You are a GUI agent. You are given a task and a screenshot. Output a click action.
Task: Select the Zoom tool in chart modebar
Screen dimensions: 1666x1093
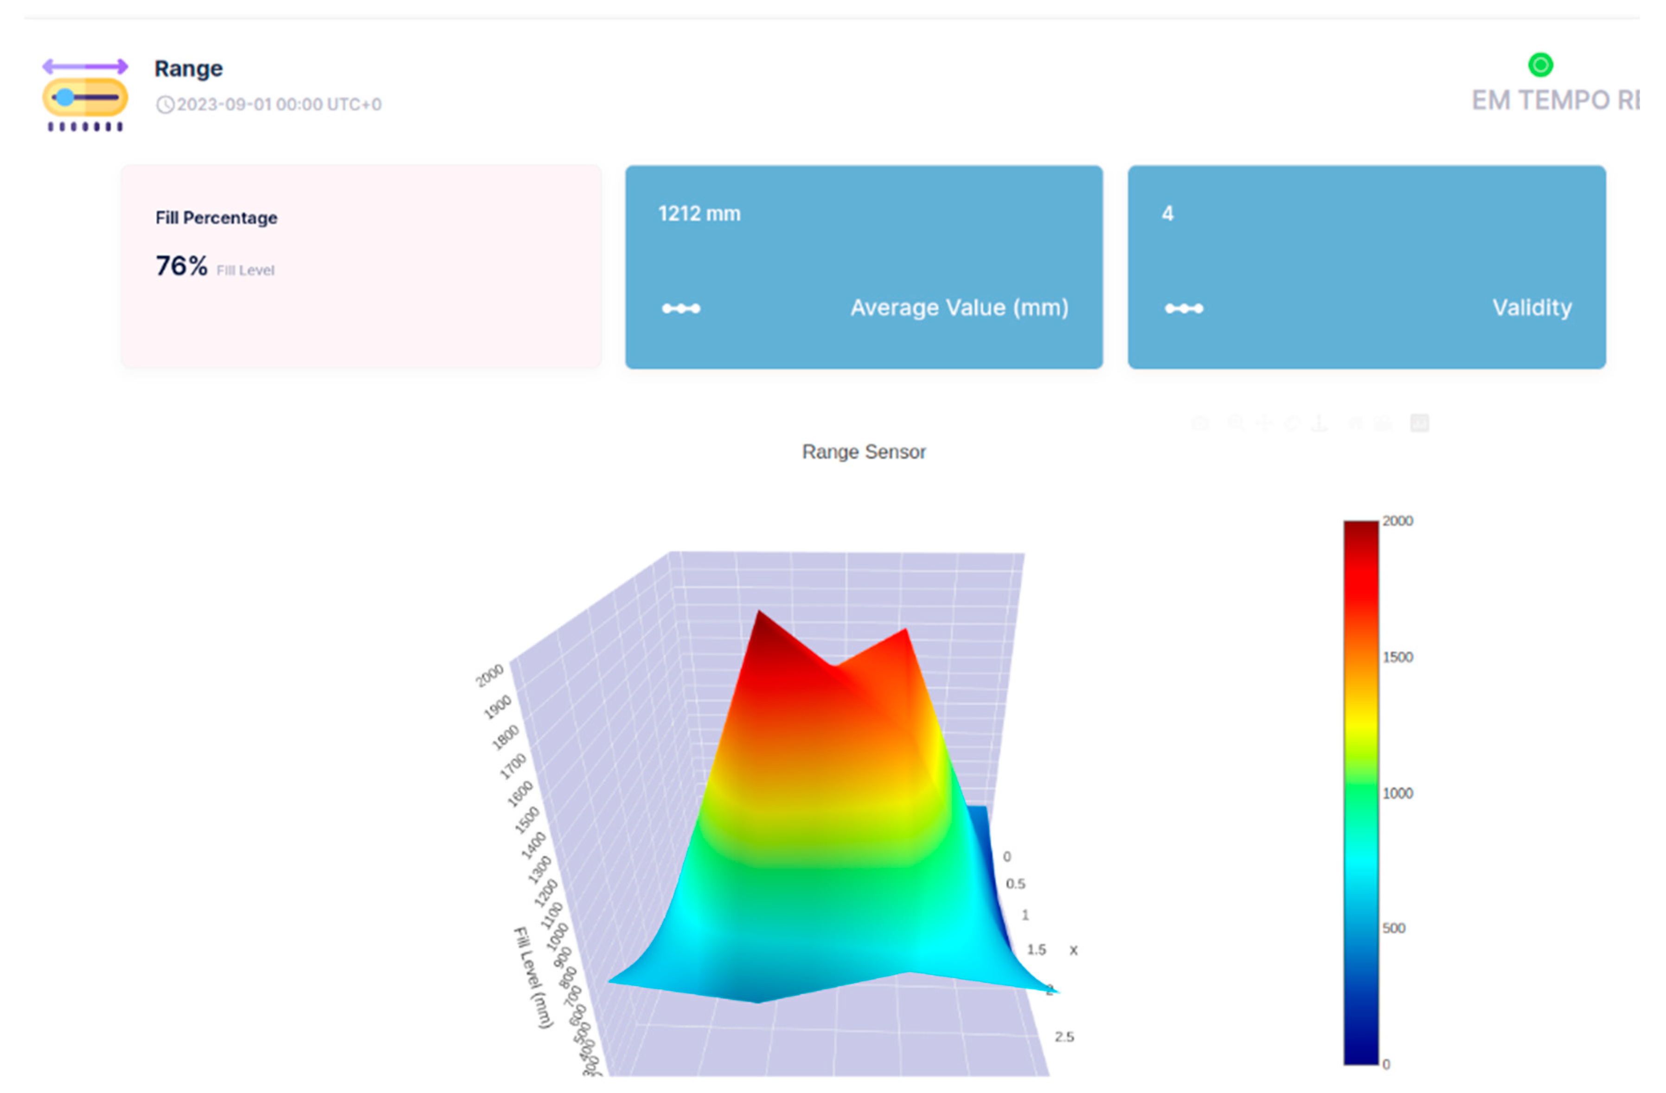(x=1236, y=423)
